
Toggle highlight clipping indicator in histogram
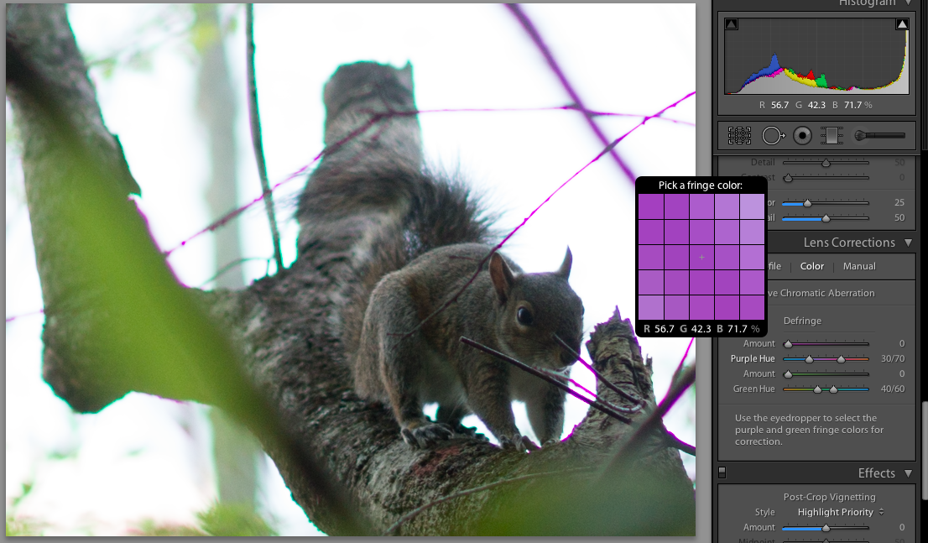[902, 24]
